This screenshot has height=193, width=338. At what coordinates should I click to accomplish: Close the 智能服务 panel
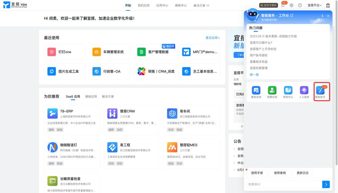click(x=328, y=16)
